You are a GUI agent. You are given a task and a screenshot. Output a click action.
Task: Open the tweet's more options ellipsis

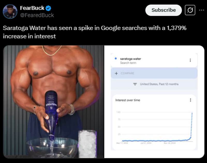coord(202,10)
